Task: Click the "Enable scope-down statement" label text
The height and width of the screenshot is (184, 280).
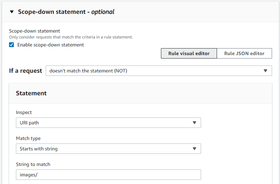Action: [51, 45]
